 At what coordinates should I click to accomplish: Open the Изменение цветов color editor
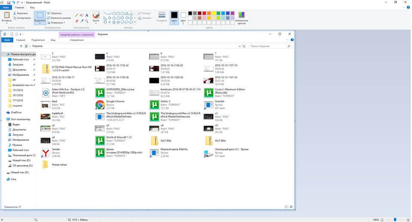[241, 17]
